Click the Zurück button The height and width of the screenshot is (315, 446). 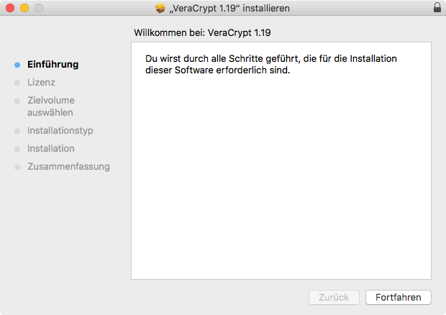333,297
